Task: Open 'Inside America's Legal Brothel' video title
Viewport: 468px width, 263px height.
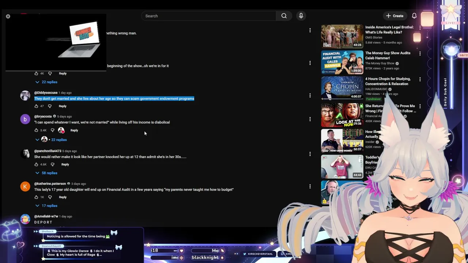Action: click(x=389, y=30)
